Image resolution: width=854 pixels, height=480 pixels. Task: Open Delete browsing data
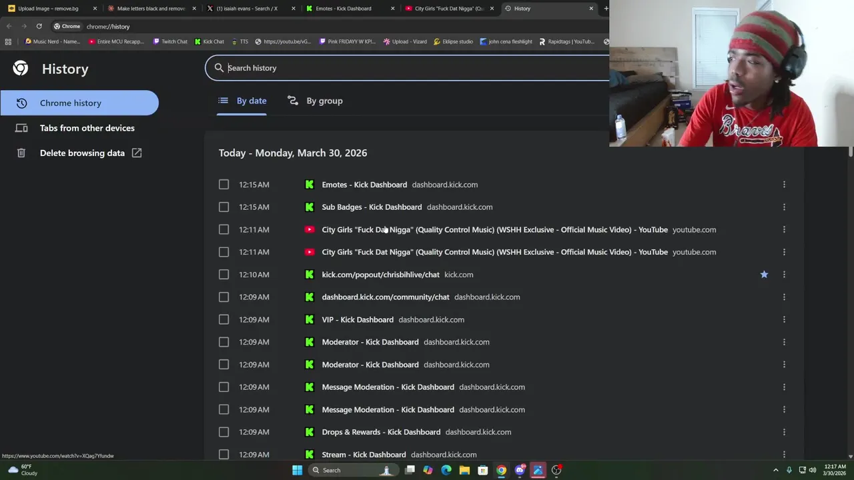coord(79,153)
